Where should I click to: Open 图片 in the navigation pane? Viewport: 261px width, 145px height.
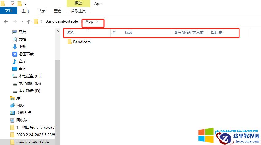pyautogui.click(x=22, y=32)
